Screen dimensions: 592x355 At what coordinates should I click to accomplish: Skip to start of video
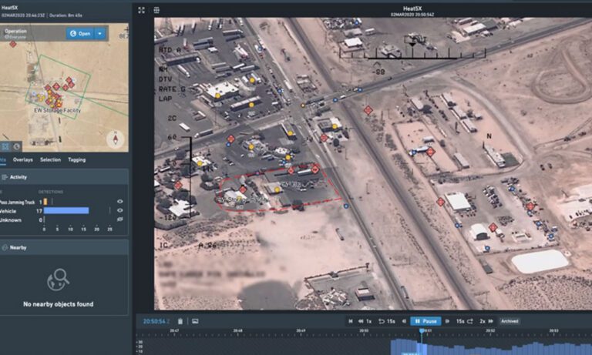(351, 321)
